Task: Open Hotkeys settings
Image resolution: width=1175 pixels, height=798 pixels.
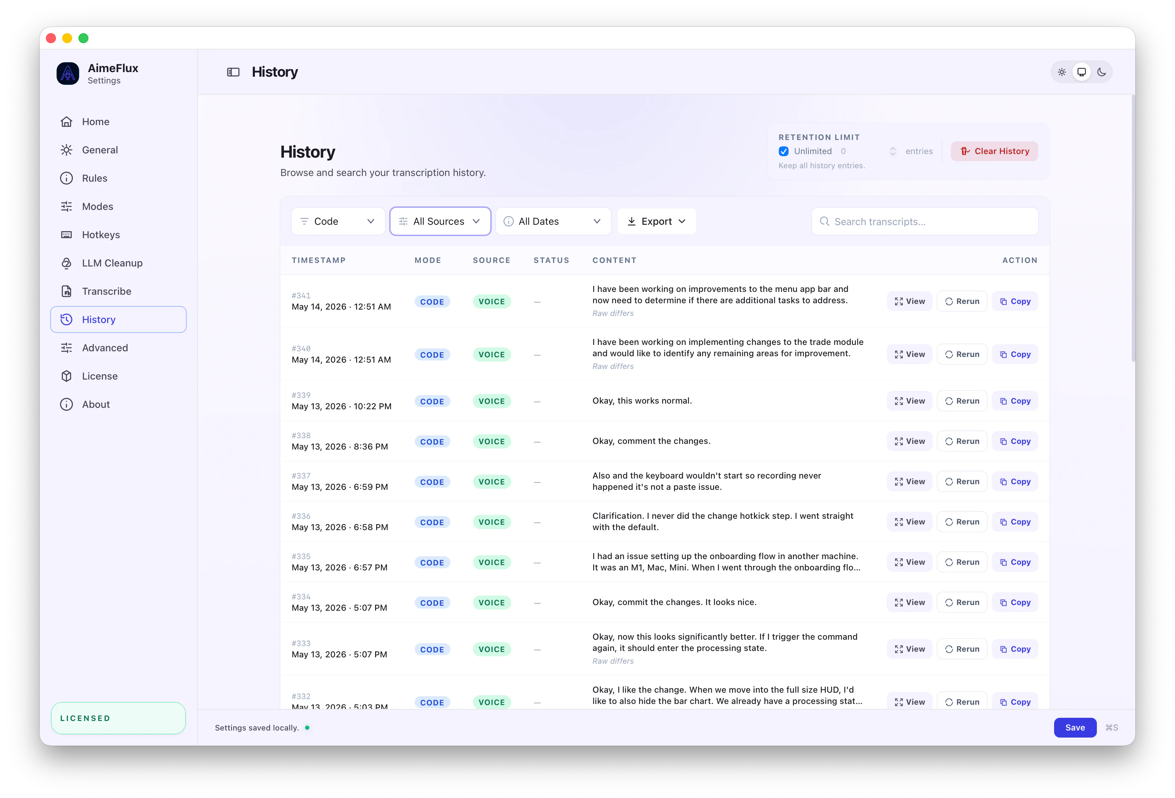Action: click(118, 235)
